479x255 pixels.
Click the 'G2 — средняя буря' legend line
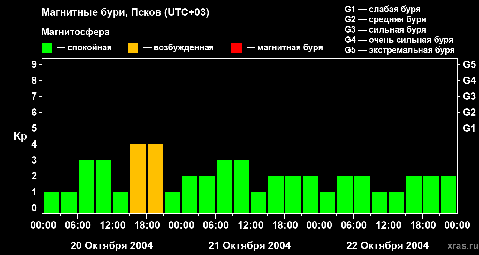(x=385, y=19)
